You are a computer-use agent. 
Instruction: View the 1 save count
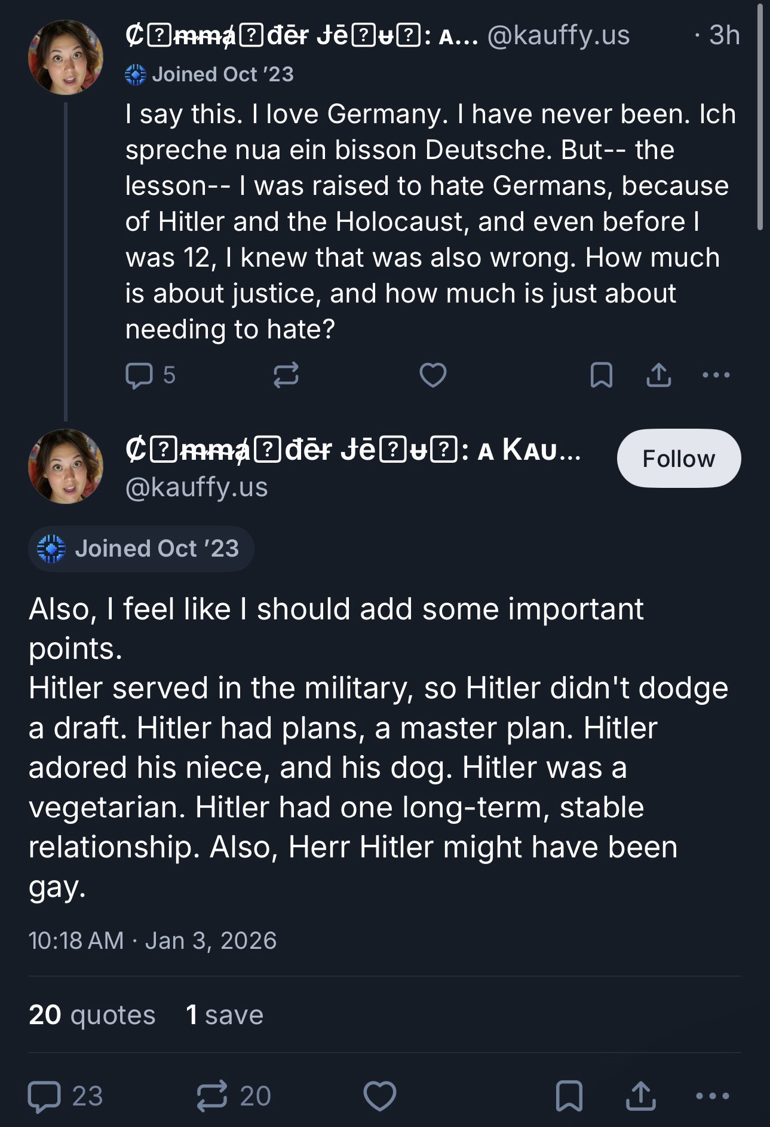(x=225, y=1015)
